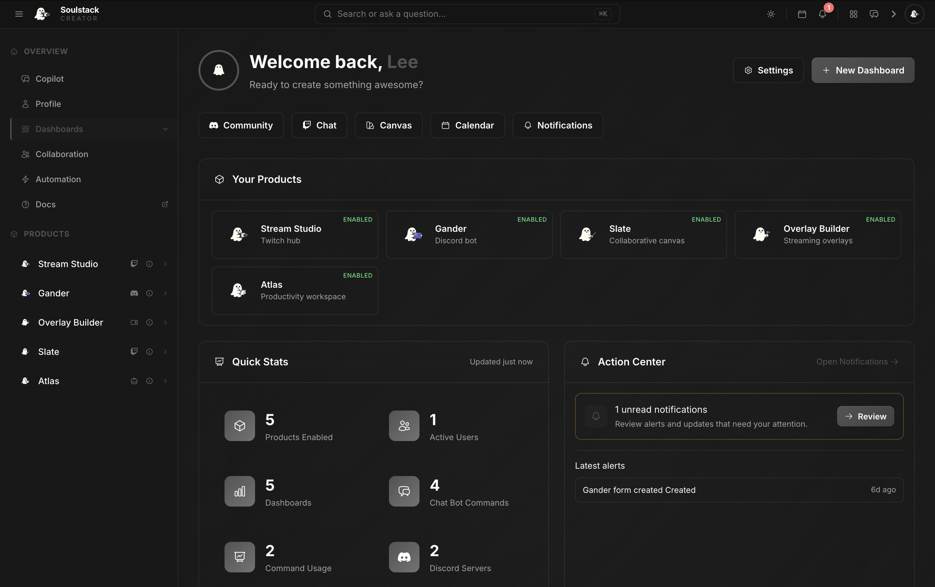Image resolution: width=935 pixels, height=587 pixels.
Task: Click the Review button
Action: (865, 416)
